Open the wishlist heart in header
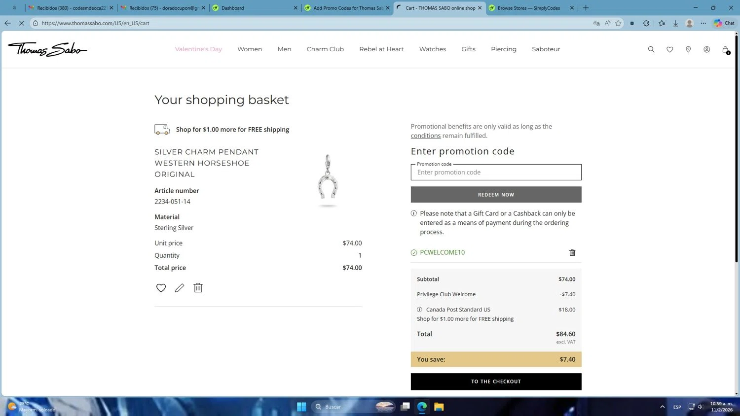This screenshot has height=416, width=740. (669, 49)
